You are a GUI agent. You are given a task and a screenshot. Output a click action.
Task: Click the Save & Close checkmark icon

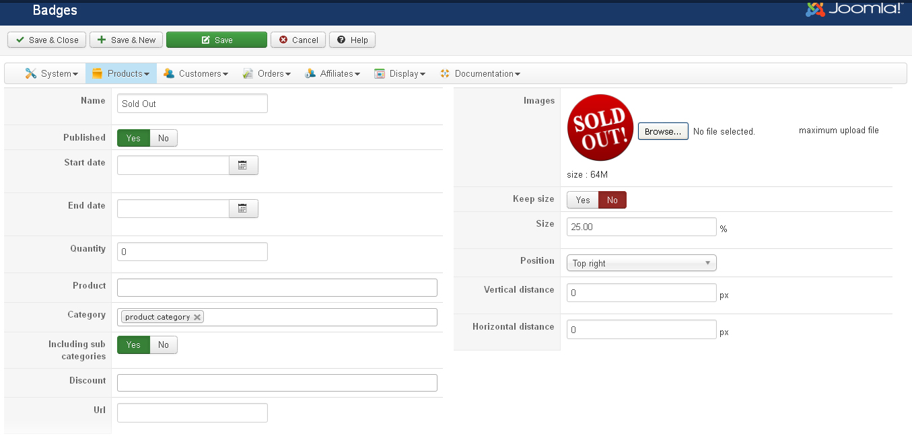(x=20, y=40)
